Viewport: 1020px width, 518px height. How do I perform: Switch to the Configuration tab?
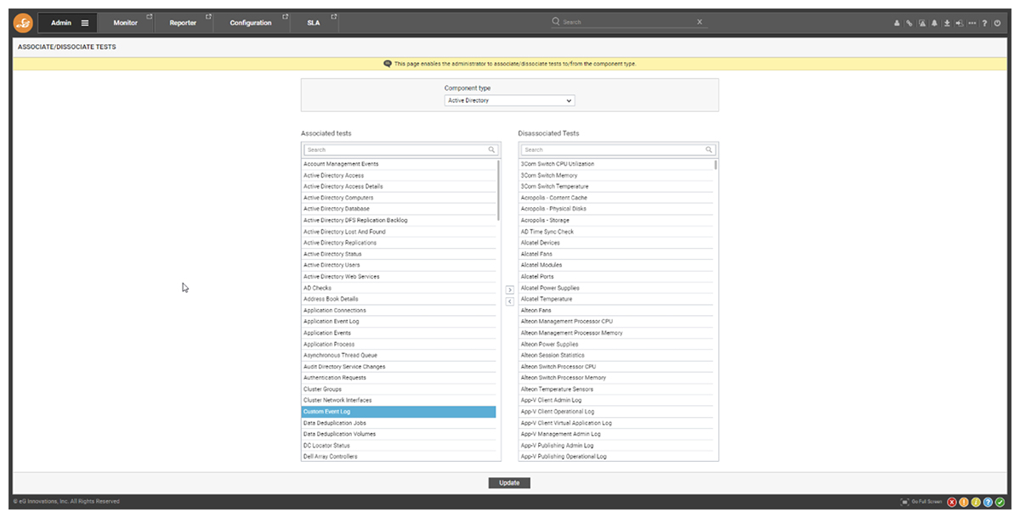pyautogui.click(x=251, y=23)
